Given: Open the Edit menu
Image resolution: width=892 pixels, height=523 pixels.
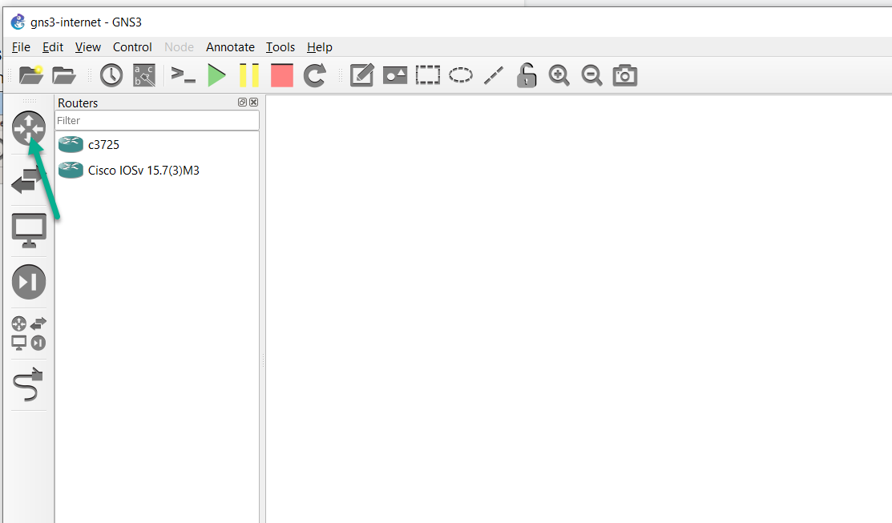Looking at the screenshot, I should [53, 47].
